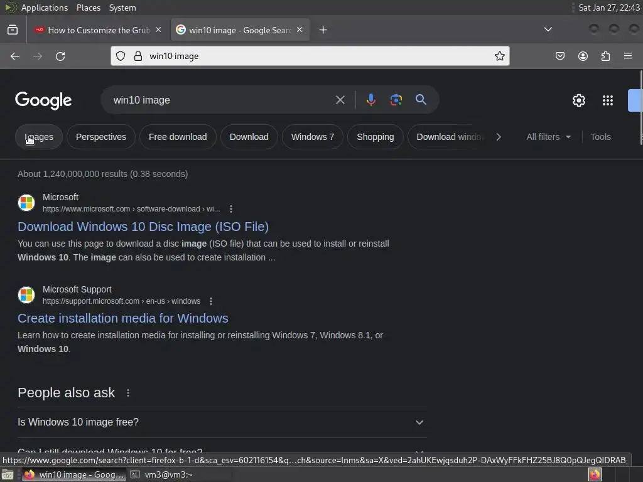This screenshot has width=643, height=482.
Task: Bookmark this page with the star
Action: click(x=499, y=56)
